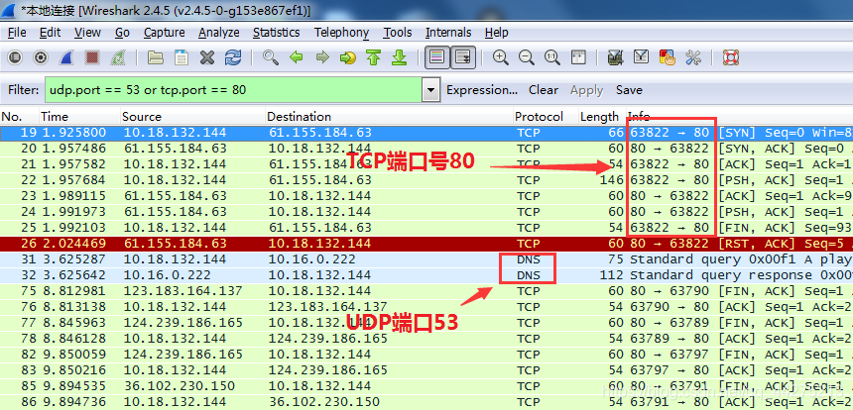
Task: Reset zoom to normal size
Action: pyautogui.click(x=552, y=57)
